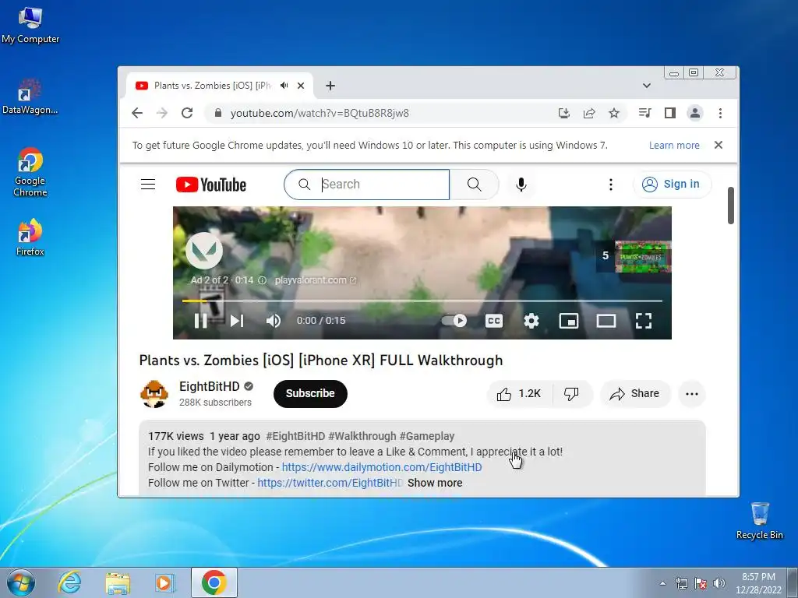Dismiss the Windows 7 update infobar
The image size is (798, 598).
click(x=718, y=145)
